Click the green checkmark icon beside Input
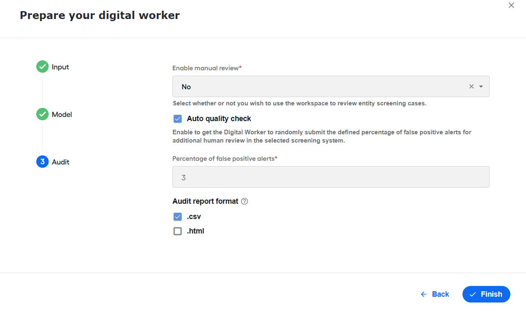Image resolution: width=526 pixels, height=312 pixels. (x=42, y=67)
